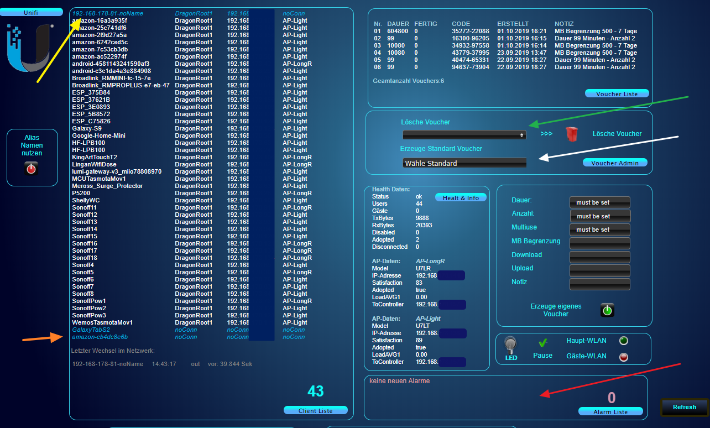Viewport: 710px width, 428px height.
Task: Open the Wähle Standard voucher dropdown
Action: click(464, 163)
